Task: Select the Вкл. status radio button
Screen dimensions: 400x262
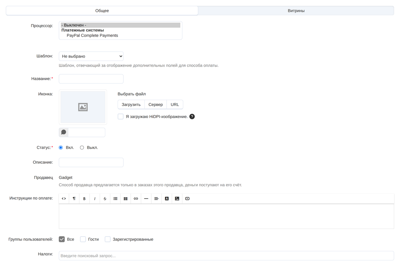Action: coord(61,148)
